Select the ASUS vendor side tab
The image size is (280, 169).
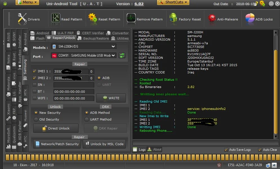(x=8, y=40)
